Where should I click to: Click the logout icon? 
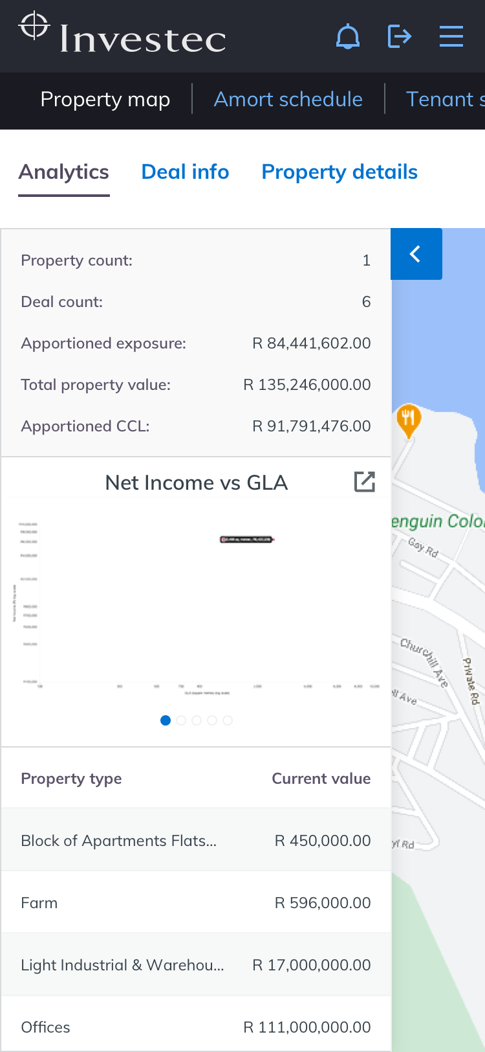coord(400,36)
